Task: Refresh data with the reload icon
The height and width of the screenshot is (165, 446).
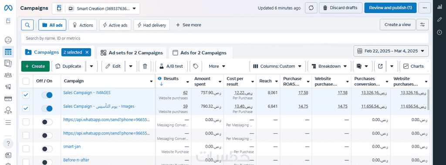Action: point(311,8)
